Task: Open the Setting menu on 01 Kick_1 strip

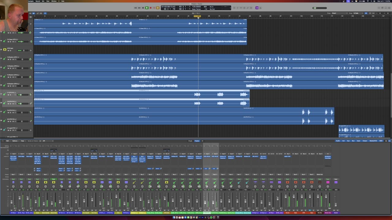Action: [x=13, y=146]
